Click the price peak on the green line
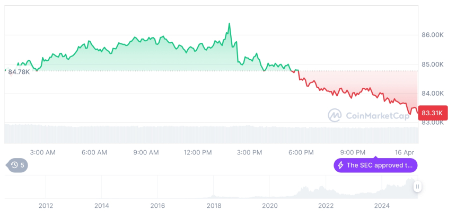Screen dimensions: 456x212 pyautogui.click(x=229, y=24)
